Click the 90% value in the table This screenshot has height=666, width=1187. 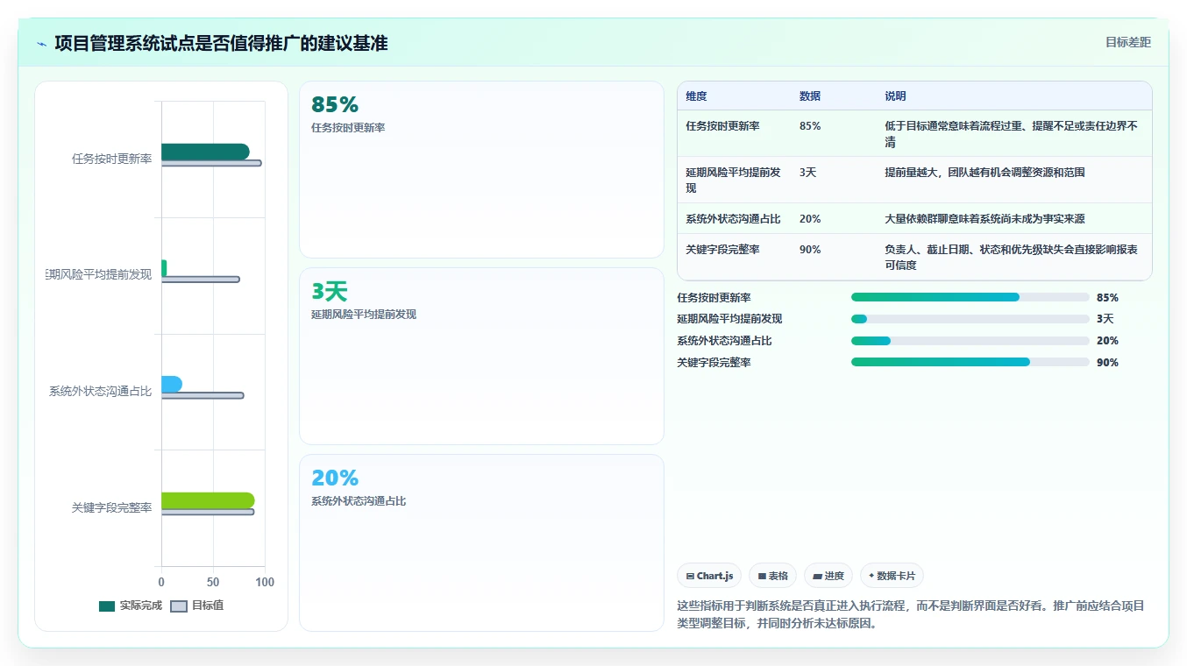click(810, 250)
